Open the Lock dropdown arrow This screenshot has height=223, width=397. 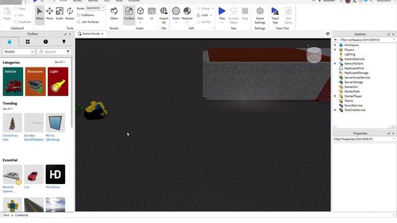[x=211, y=15]
